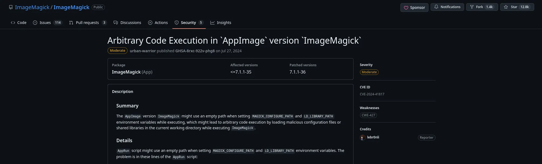The width and height of the screenshot is (542, 164).
Task: Go to the Discussions tab
Action: tap(127, 23)
